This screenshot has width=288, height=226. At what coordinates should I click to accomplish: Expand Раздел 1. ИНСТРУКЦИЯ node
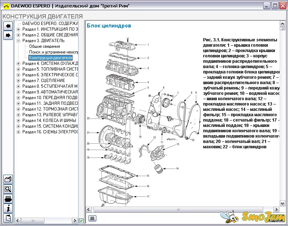(18, 29)
